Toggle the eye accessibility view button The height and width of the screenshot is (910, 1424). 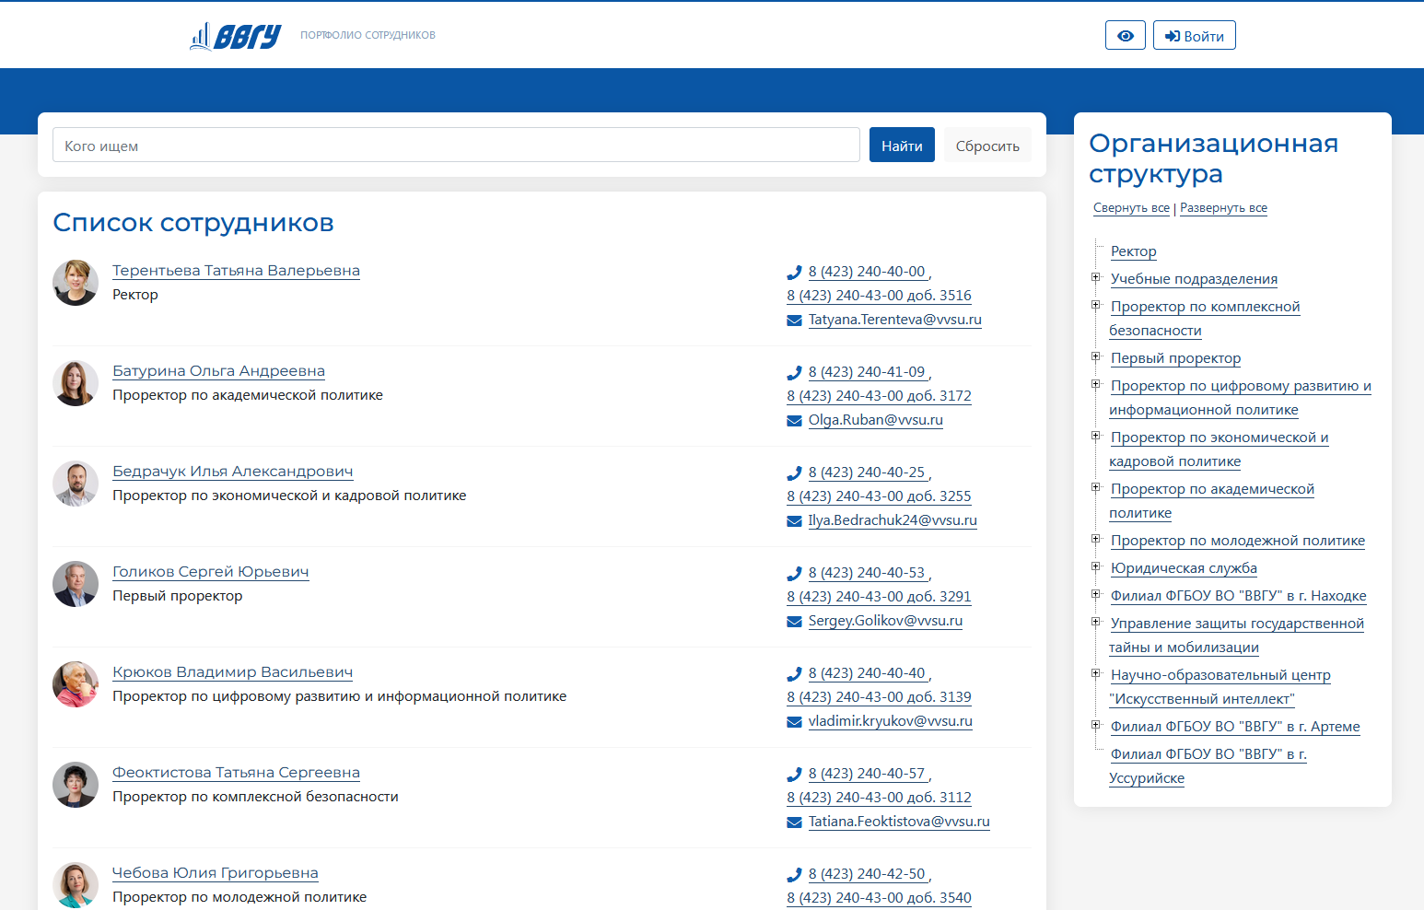point(1125,36)
